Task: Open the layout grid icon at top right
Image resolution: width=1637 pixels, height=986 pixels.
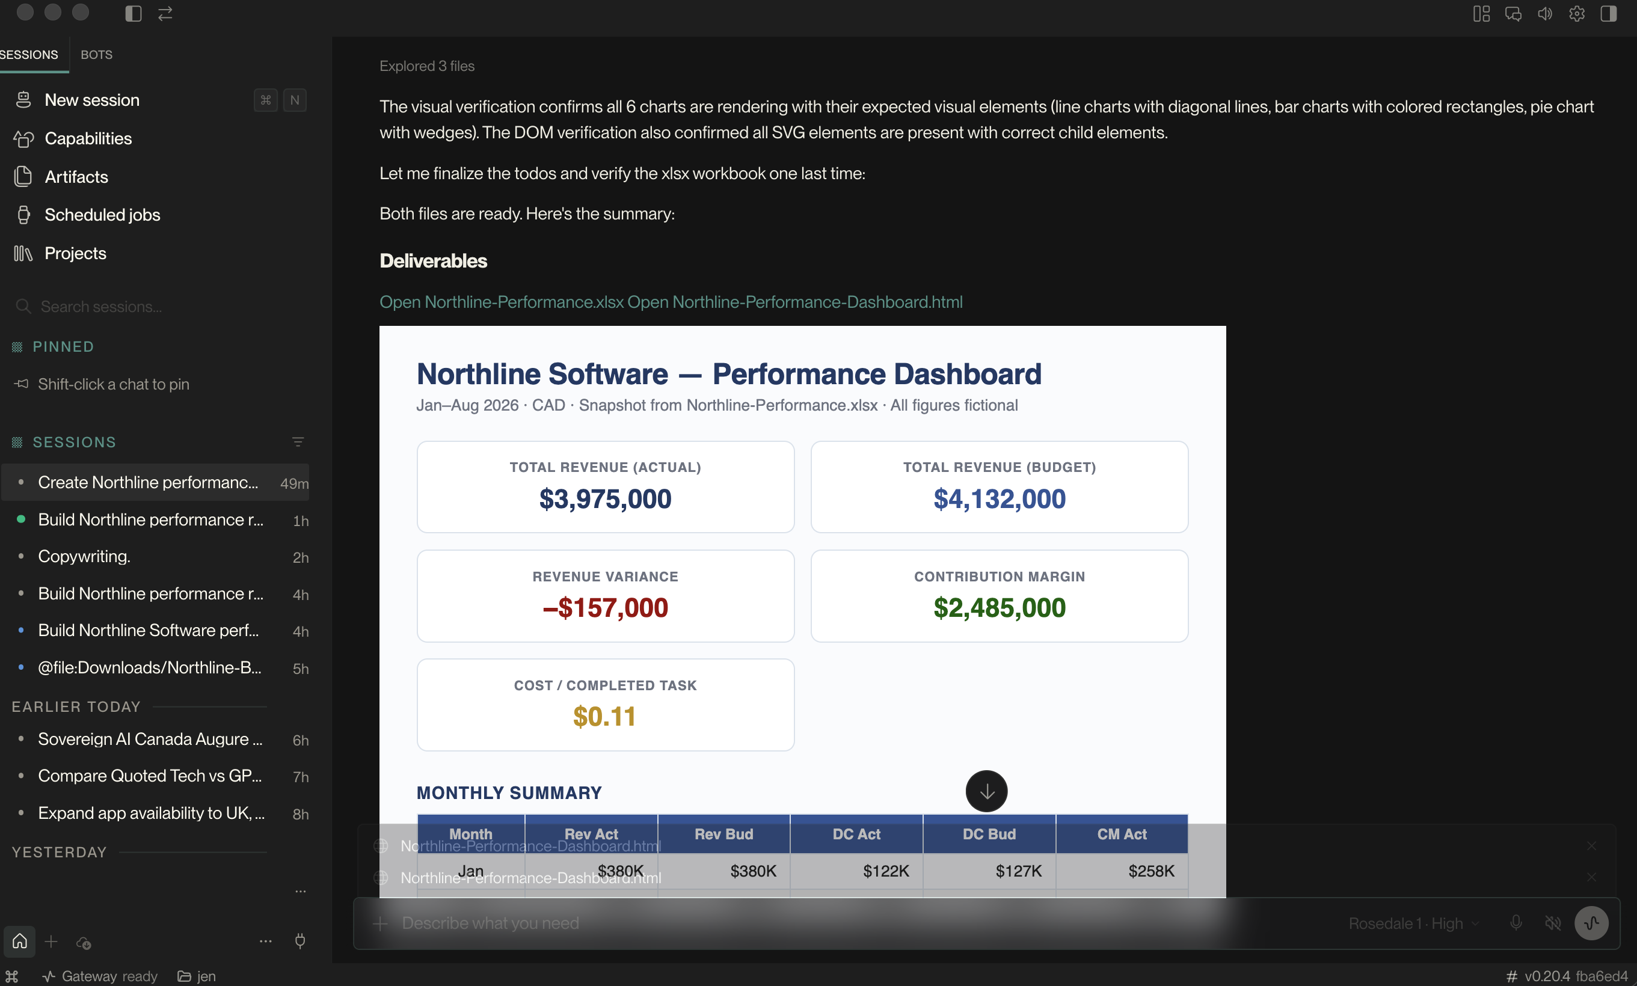Action: click(x=1481, y=13)
